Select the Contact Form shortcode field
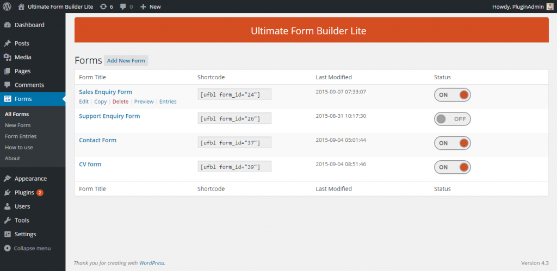The height and width of the screenshot is (271, 557). tap(234, 143)
